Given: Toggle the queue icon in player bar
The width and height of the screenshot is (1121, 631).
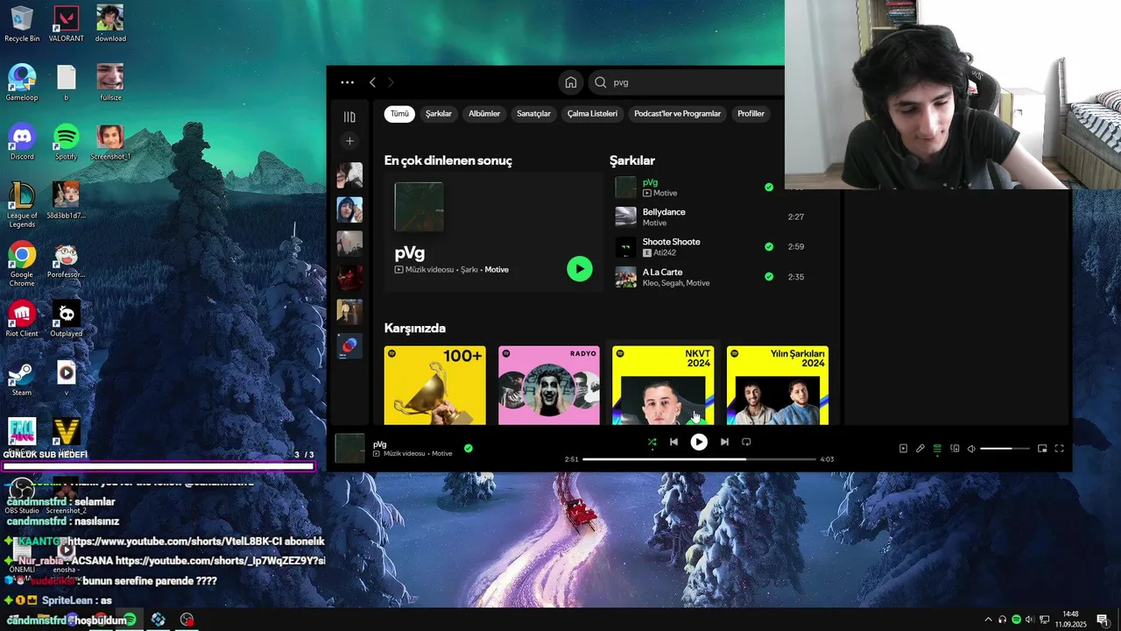Looking at the screenshot, I should click(937, 449).
